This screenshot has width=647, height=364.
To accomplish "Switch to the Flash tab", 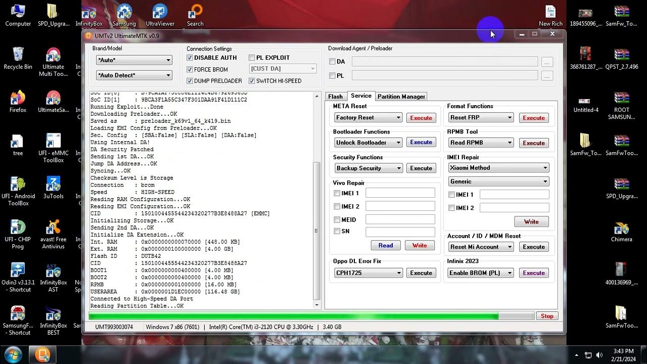I will 335,97.
